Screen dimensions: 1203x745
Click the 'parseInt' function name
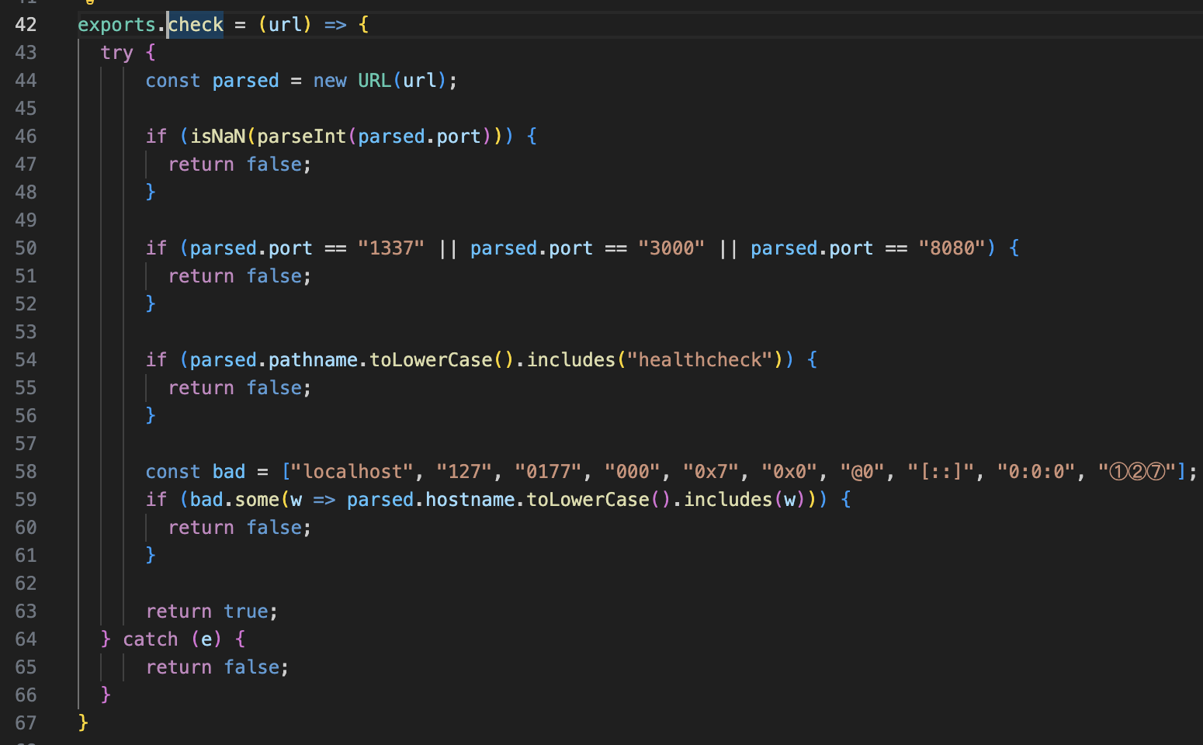pos(301,137)
